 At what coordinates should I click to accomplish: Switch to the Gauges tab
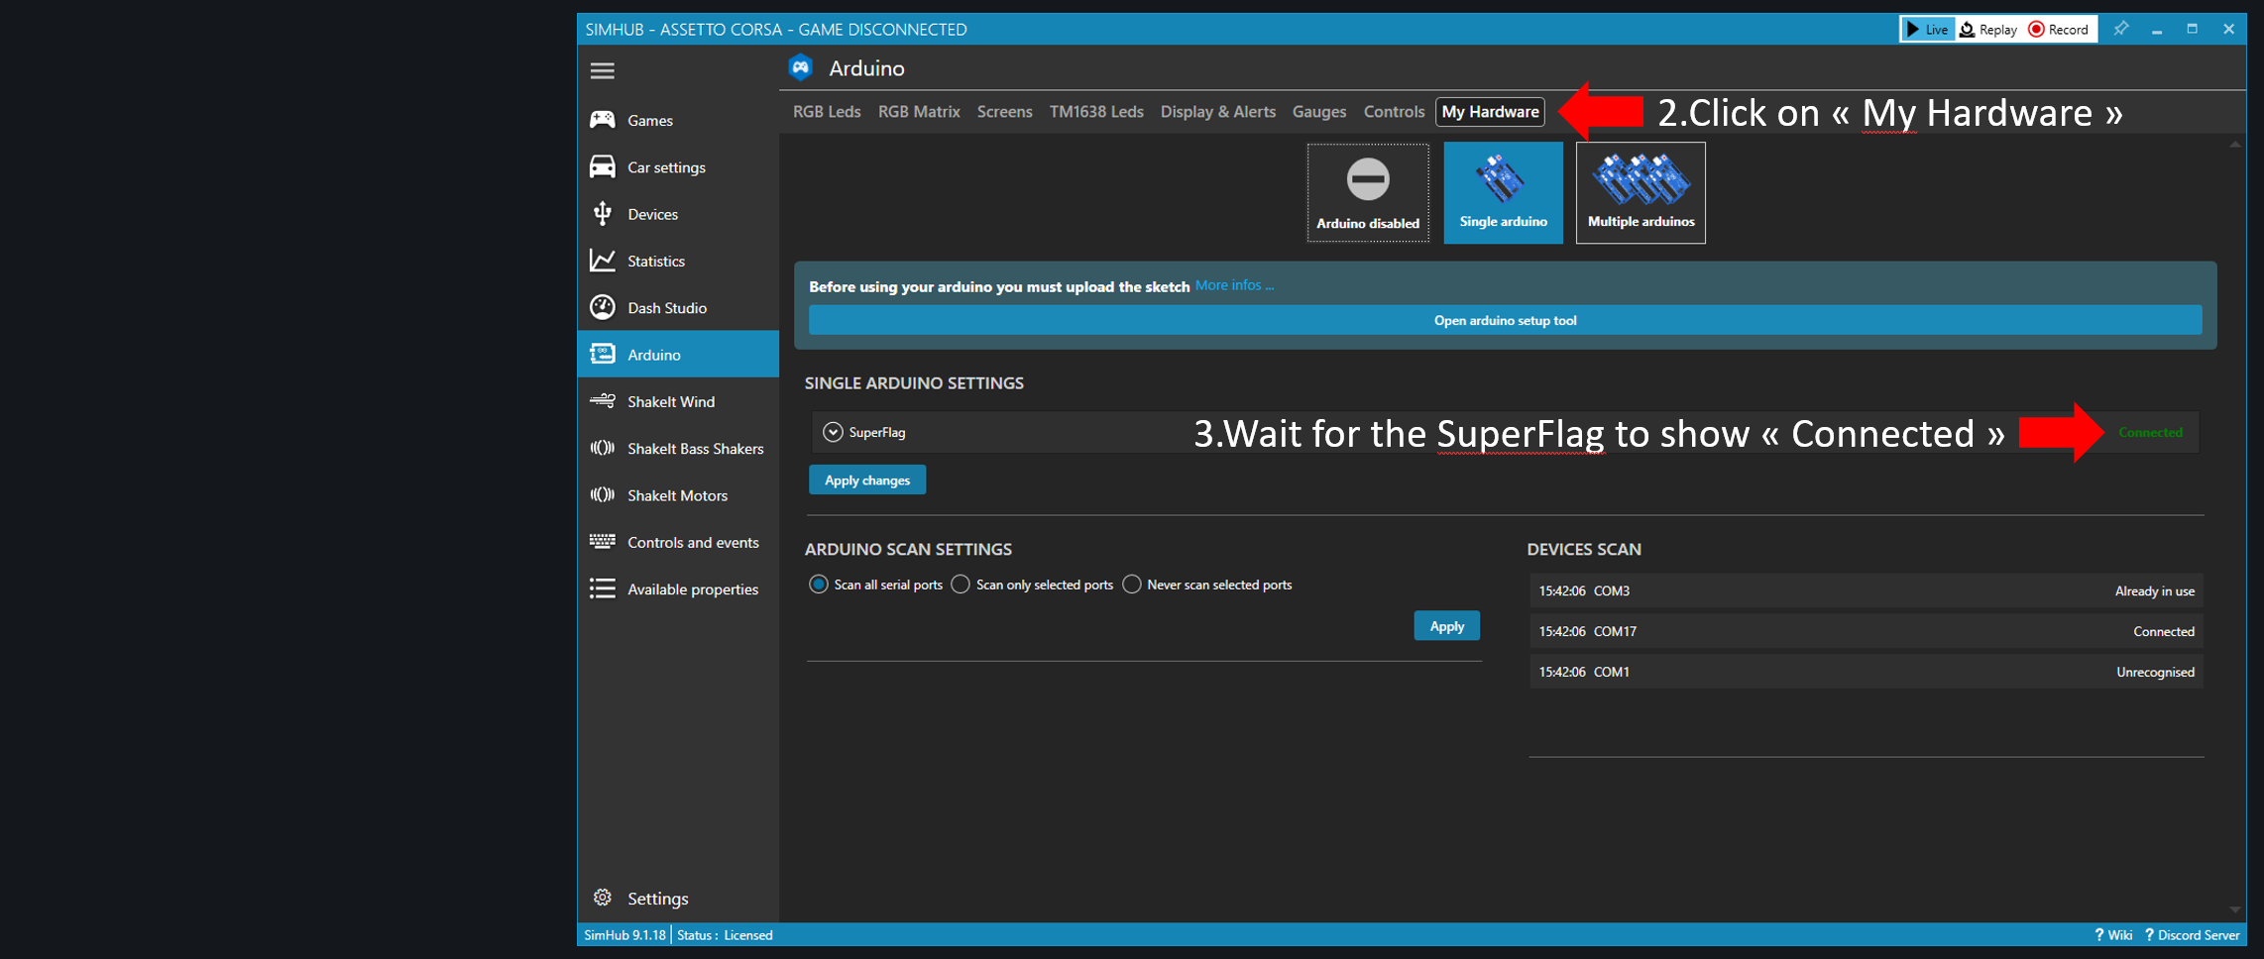(1318, 112)
